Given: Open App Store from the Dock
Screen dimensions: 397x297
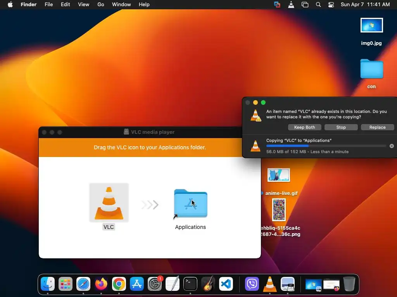Looking at the screenshot, I should (137, 284).
